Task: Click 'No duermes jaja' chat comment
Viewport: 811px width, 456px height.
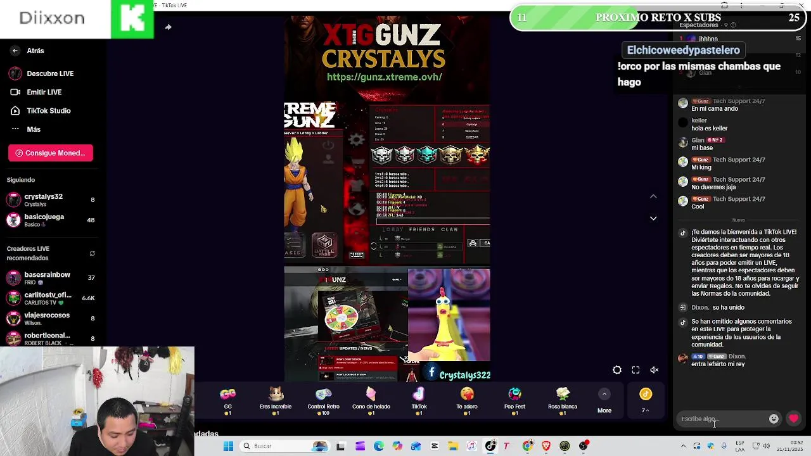Action: point(713,187)
